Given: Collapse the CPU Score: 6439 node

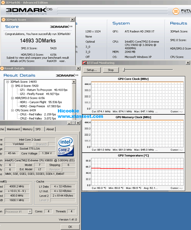Looking at the screenshot, I should click(x=12, y=110).
